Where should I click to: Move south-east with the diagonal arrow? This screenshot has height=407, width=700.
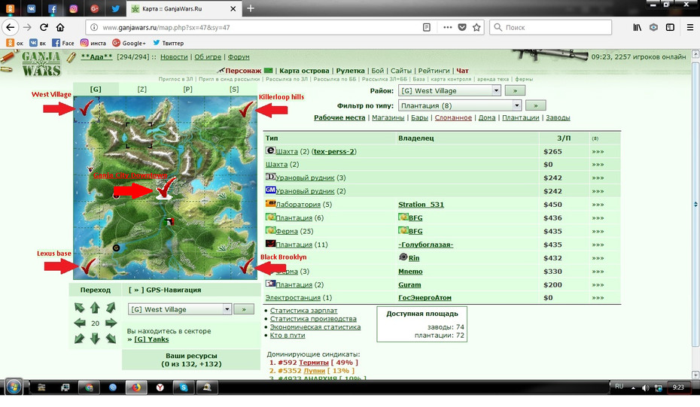(111, 339)
